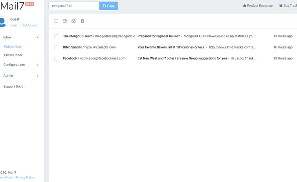This screenshot has height=182, width=297.
Task: Open 'Your favorite flavors' email from KIND Snacks
Action: (171, 47)
